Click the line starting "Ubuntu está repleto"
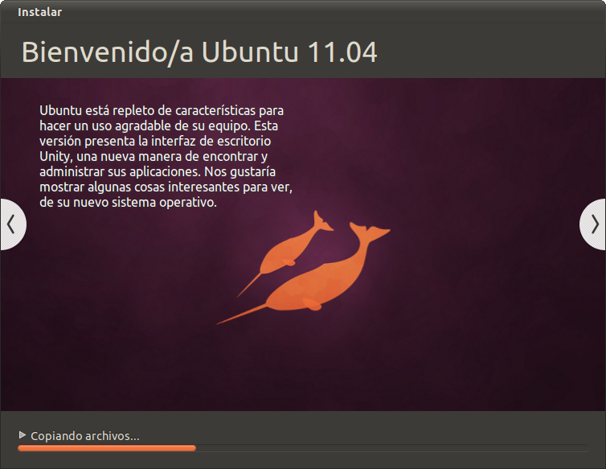 point(161,111)
